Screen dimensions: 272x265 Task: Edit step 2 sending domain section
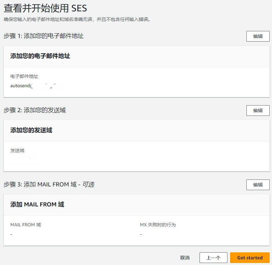(258, 111)
